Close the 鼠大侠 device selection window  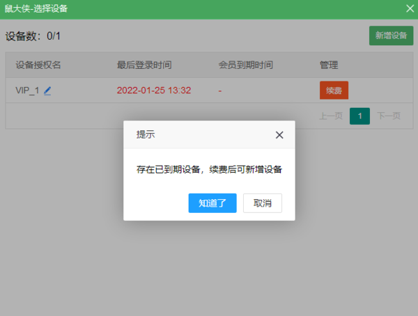(410, 8)
